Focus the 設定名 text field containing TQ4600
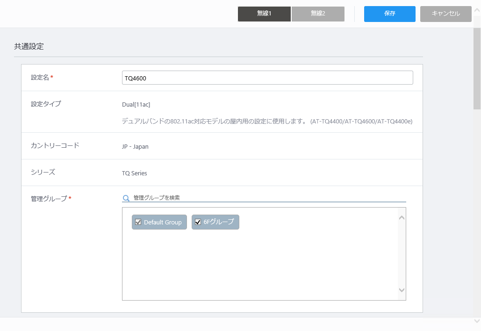 (x=267, y=78)
